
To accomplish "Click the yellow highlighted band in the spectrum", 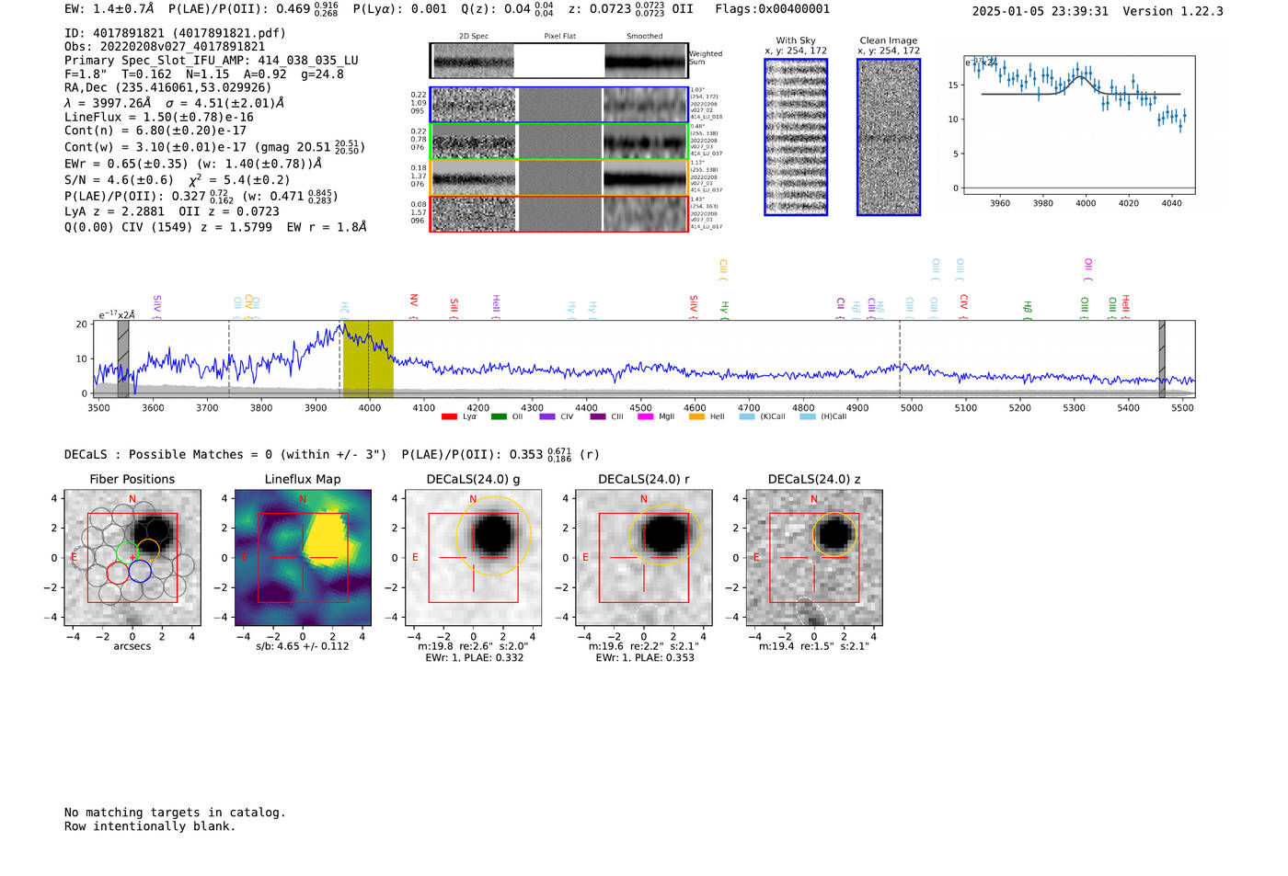I will point(368,358).
